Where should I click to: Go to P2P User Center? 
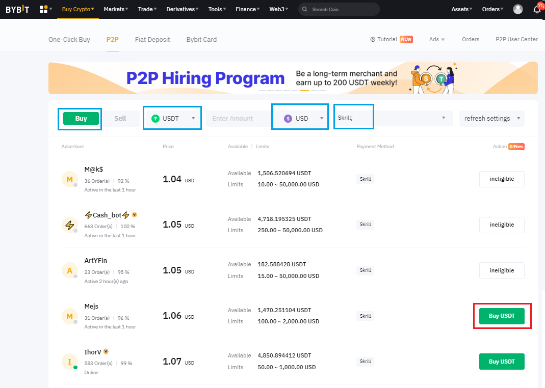click(x=516, y=40)
